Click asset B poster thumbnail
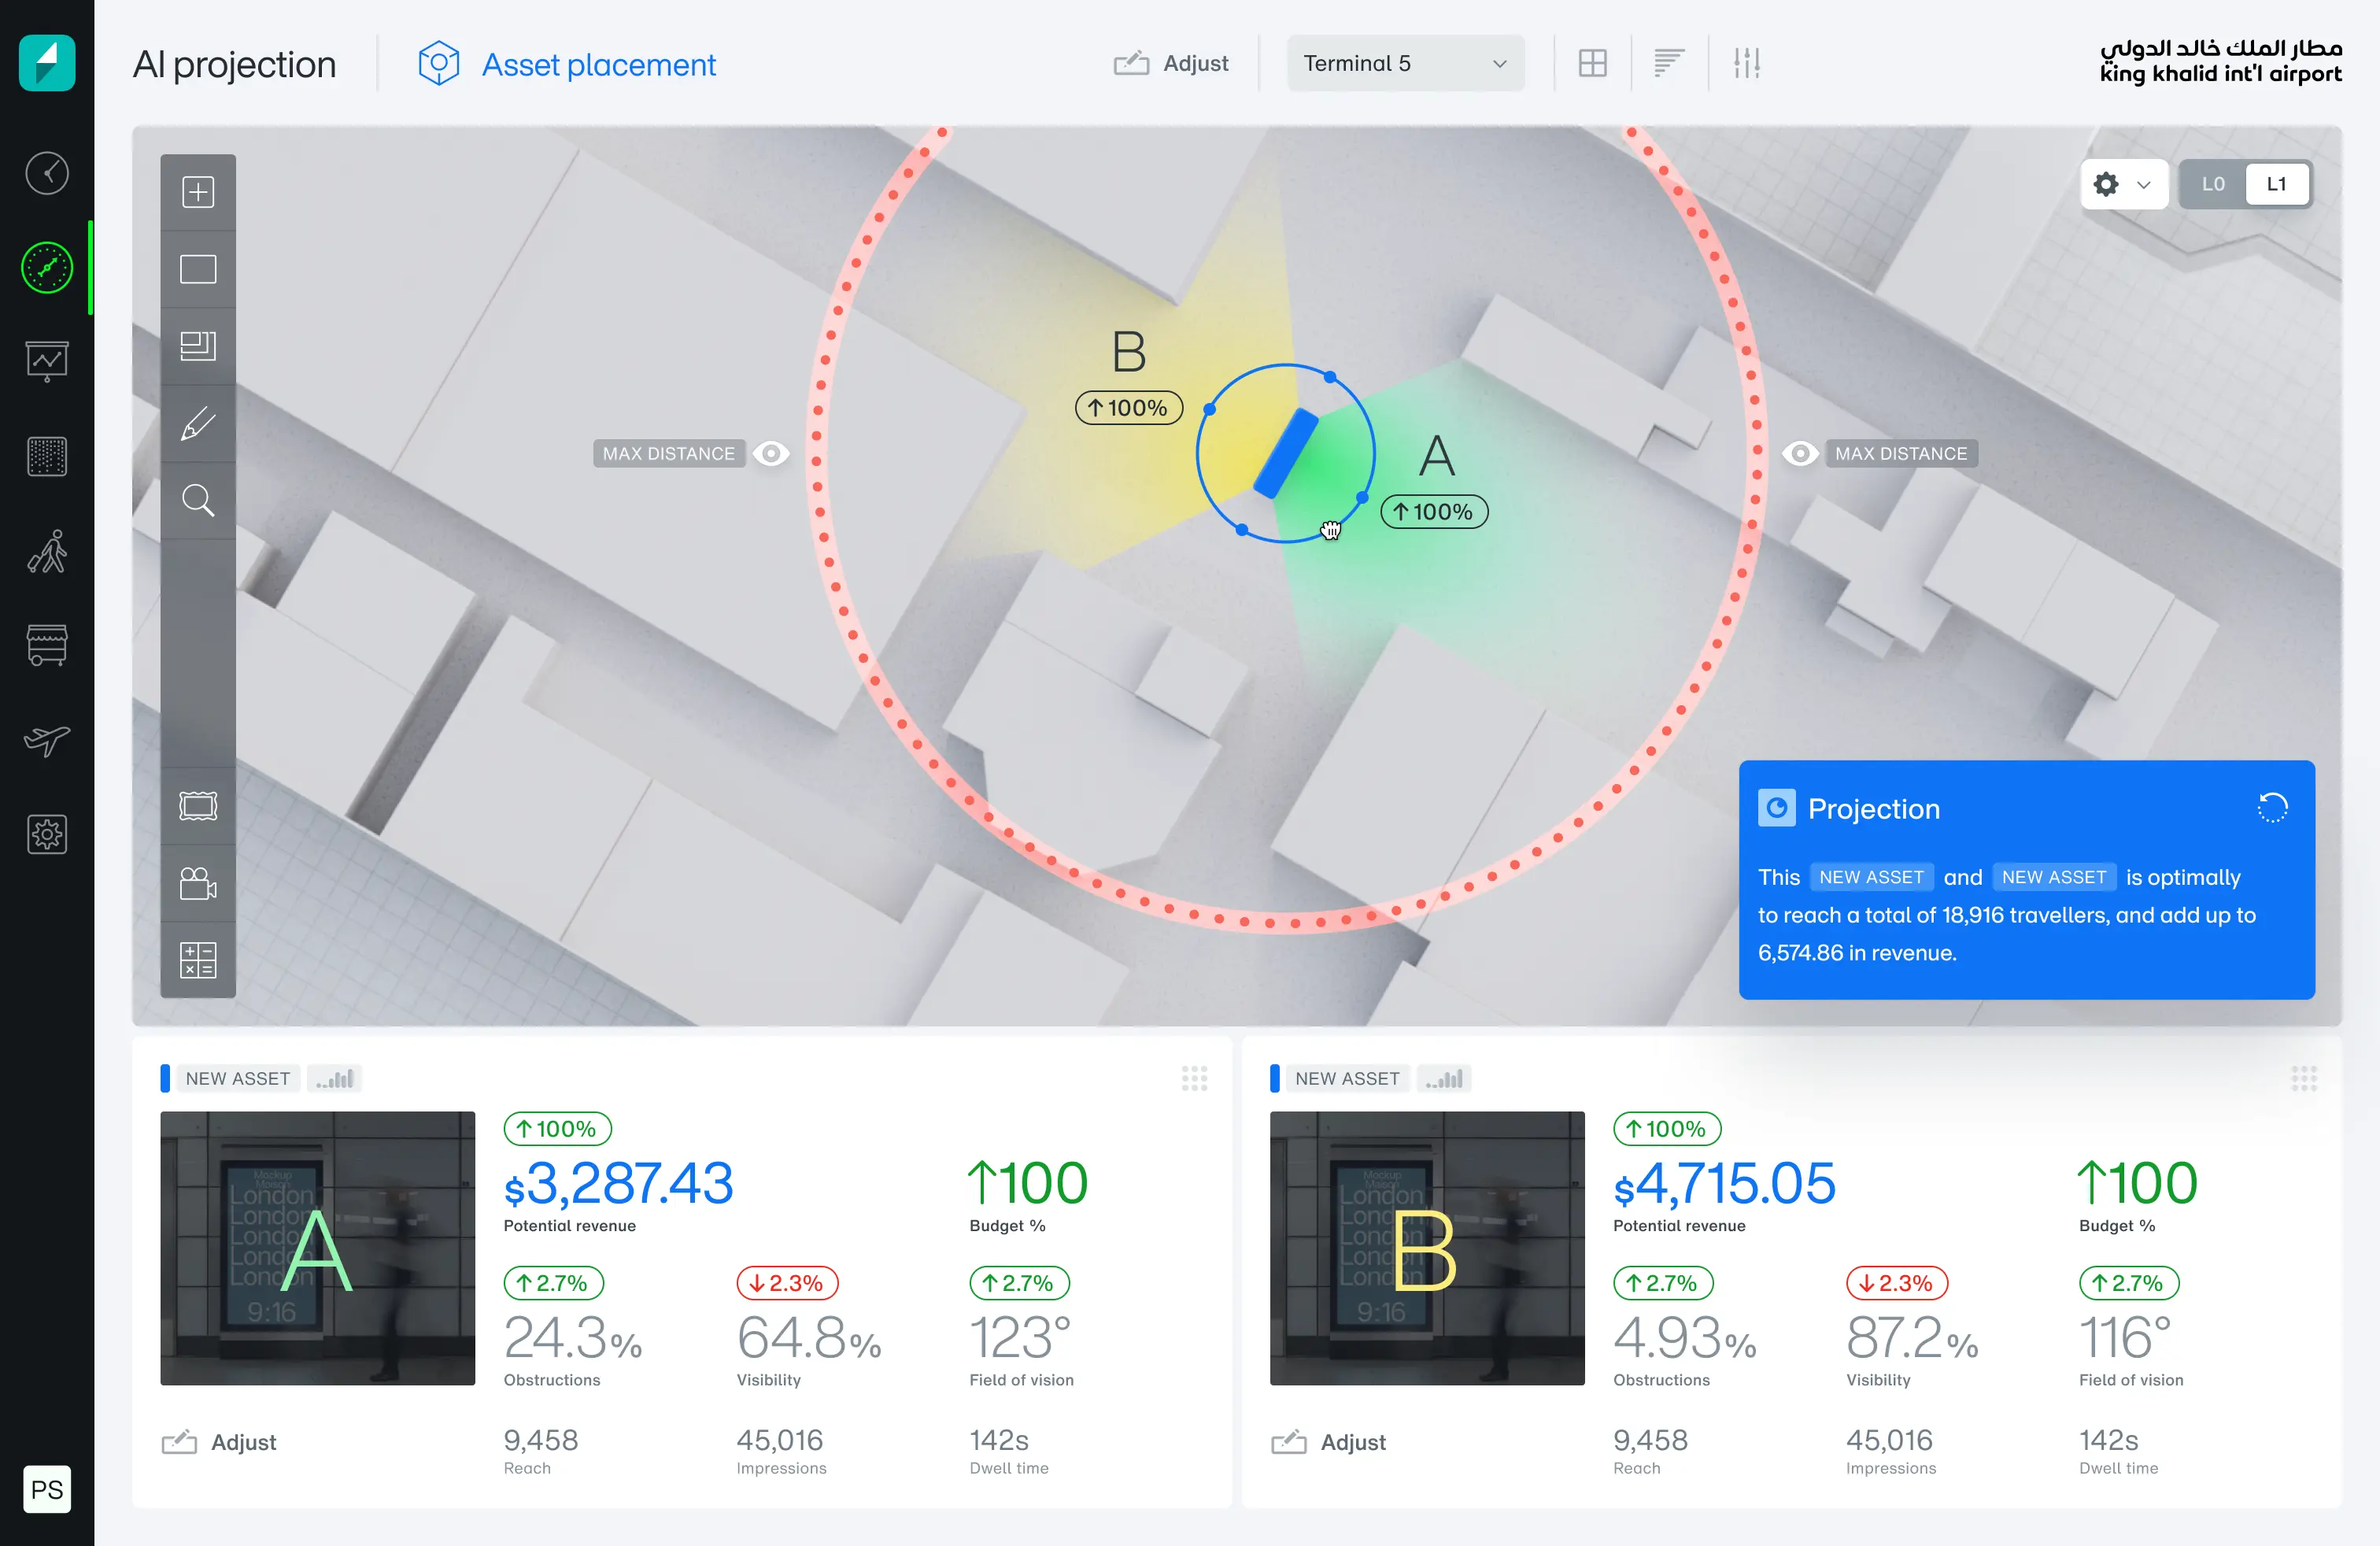 point(1426,1248)
